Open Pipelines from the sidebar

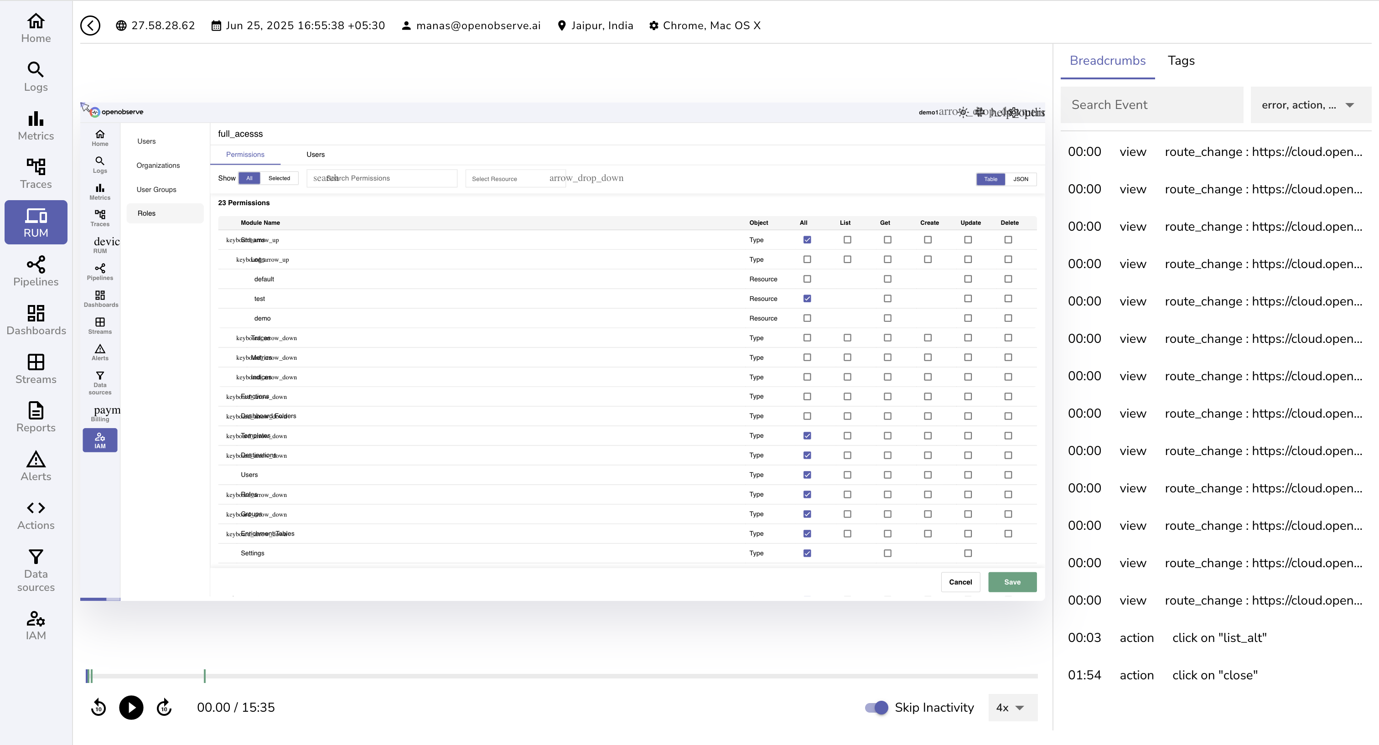click(35, 271)
